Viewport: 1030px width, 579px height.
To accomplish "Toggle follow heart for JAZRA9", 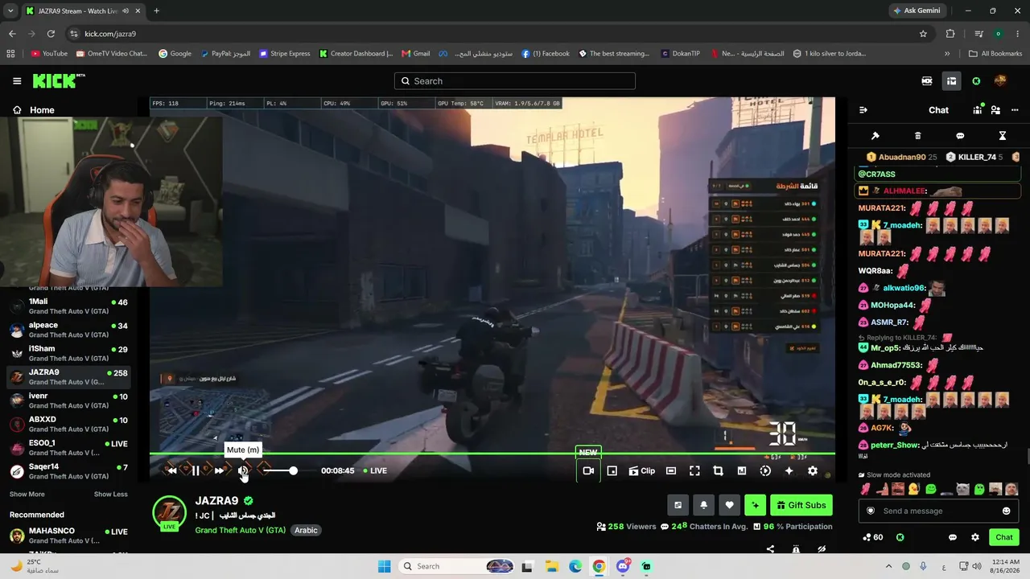I will [729, 505].
